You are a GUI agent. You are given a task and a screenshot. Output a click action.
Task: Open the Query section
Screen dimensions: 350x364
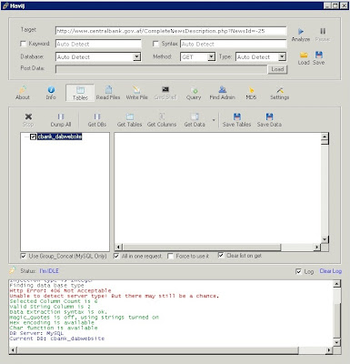[194, 93]
